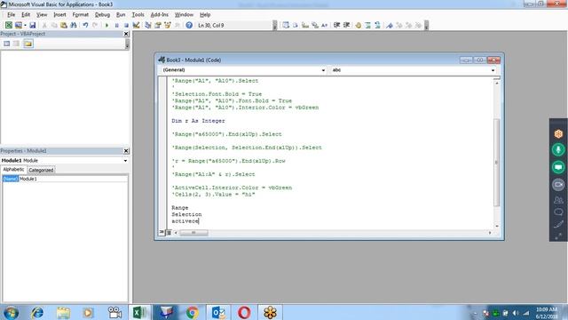Viewport: 568px width, 320px height.
Task: Open VBA Help question mark icon
Action: tap(189, 25)
